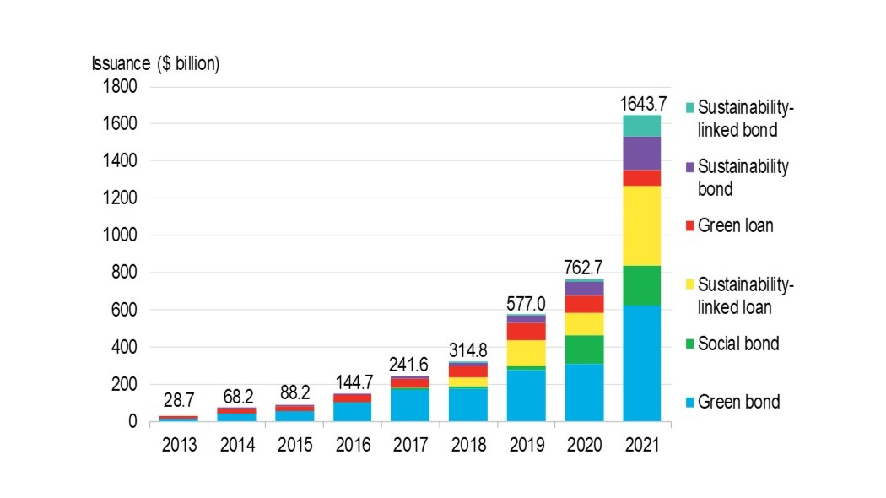Select the 'Social bond' legend label
Image resolution: width=886 pixels, height=498 pixels.
point(738,344)
